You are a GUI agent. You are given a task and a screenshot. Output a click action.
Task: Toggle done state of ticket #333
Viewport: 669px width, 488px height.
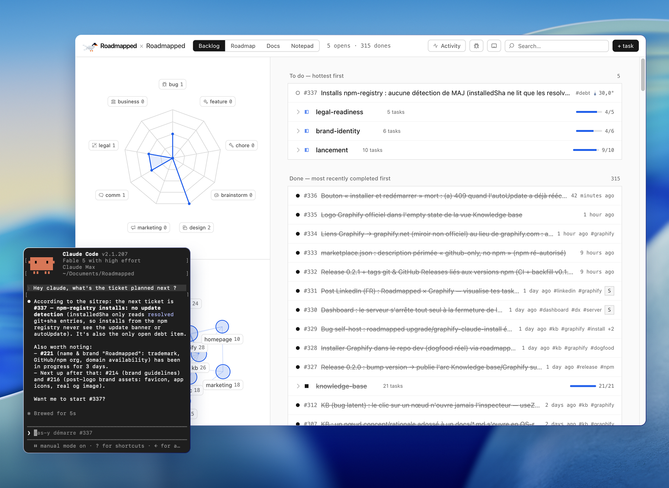click(298, 253)
